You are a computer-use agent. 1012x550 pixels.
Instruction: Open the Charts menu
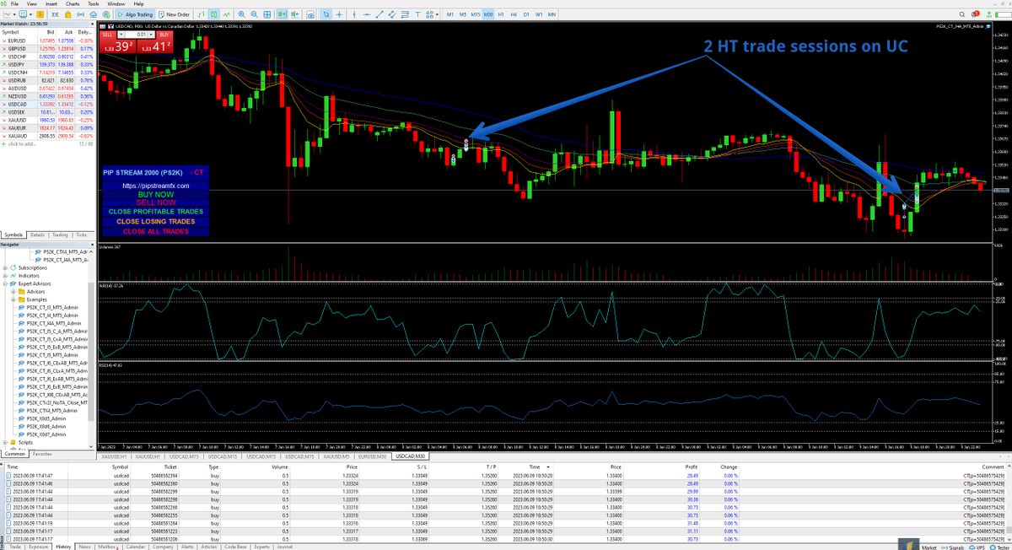click(x=73, y=4)
